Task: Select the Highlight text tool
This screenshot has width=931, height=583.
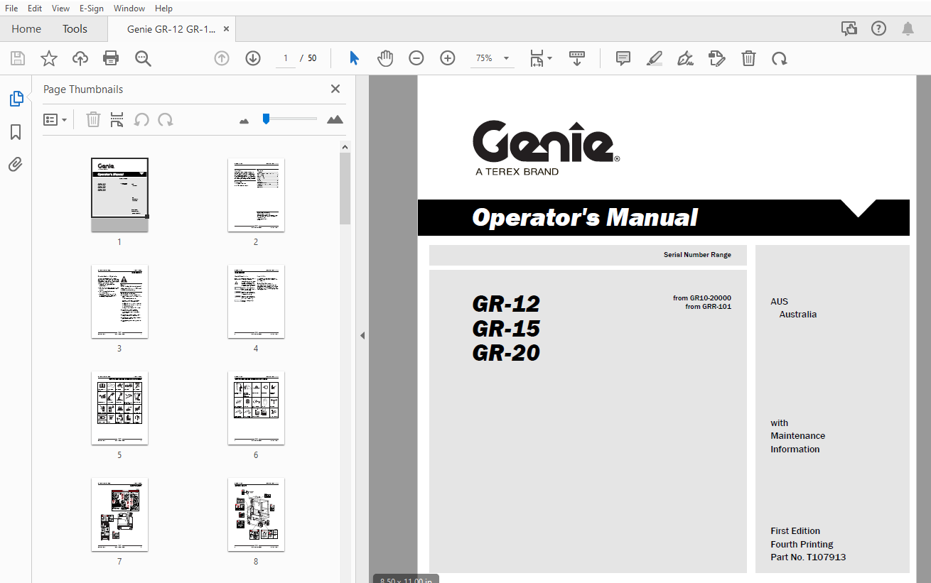Action: pos(655,58)
